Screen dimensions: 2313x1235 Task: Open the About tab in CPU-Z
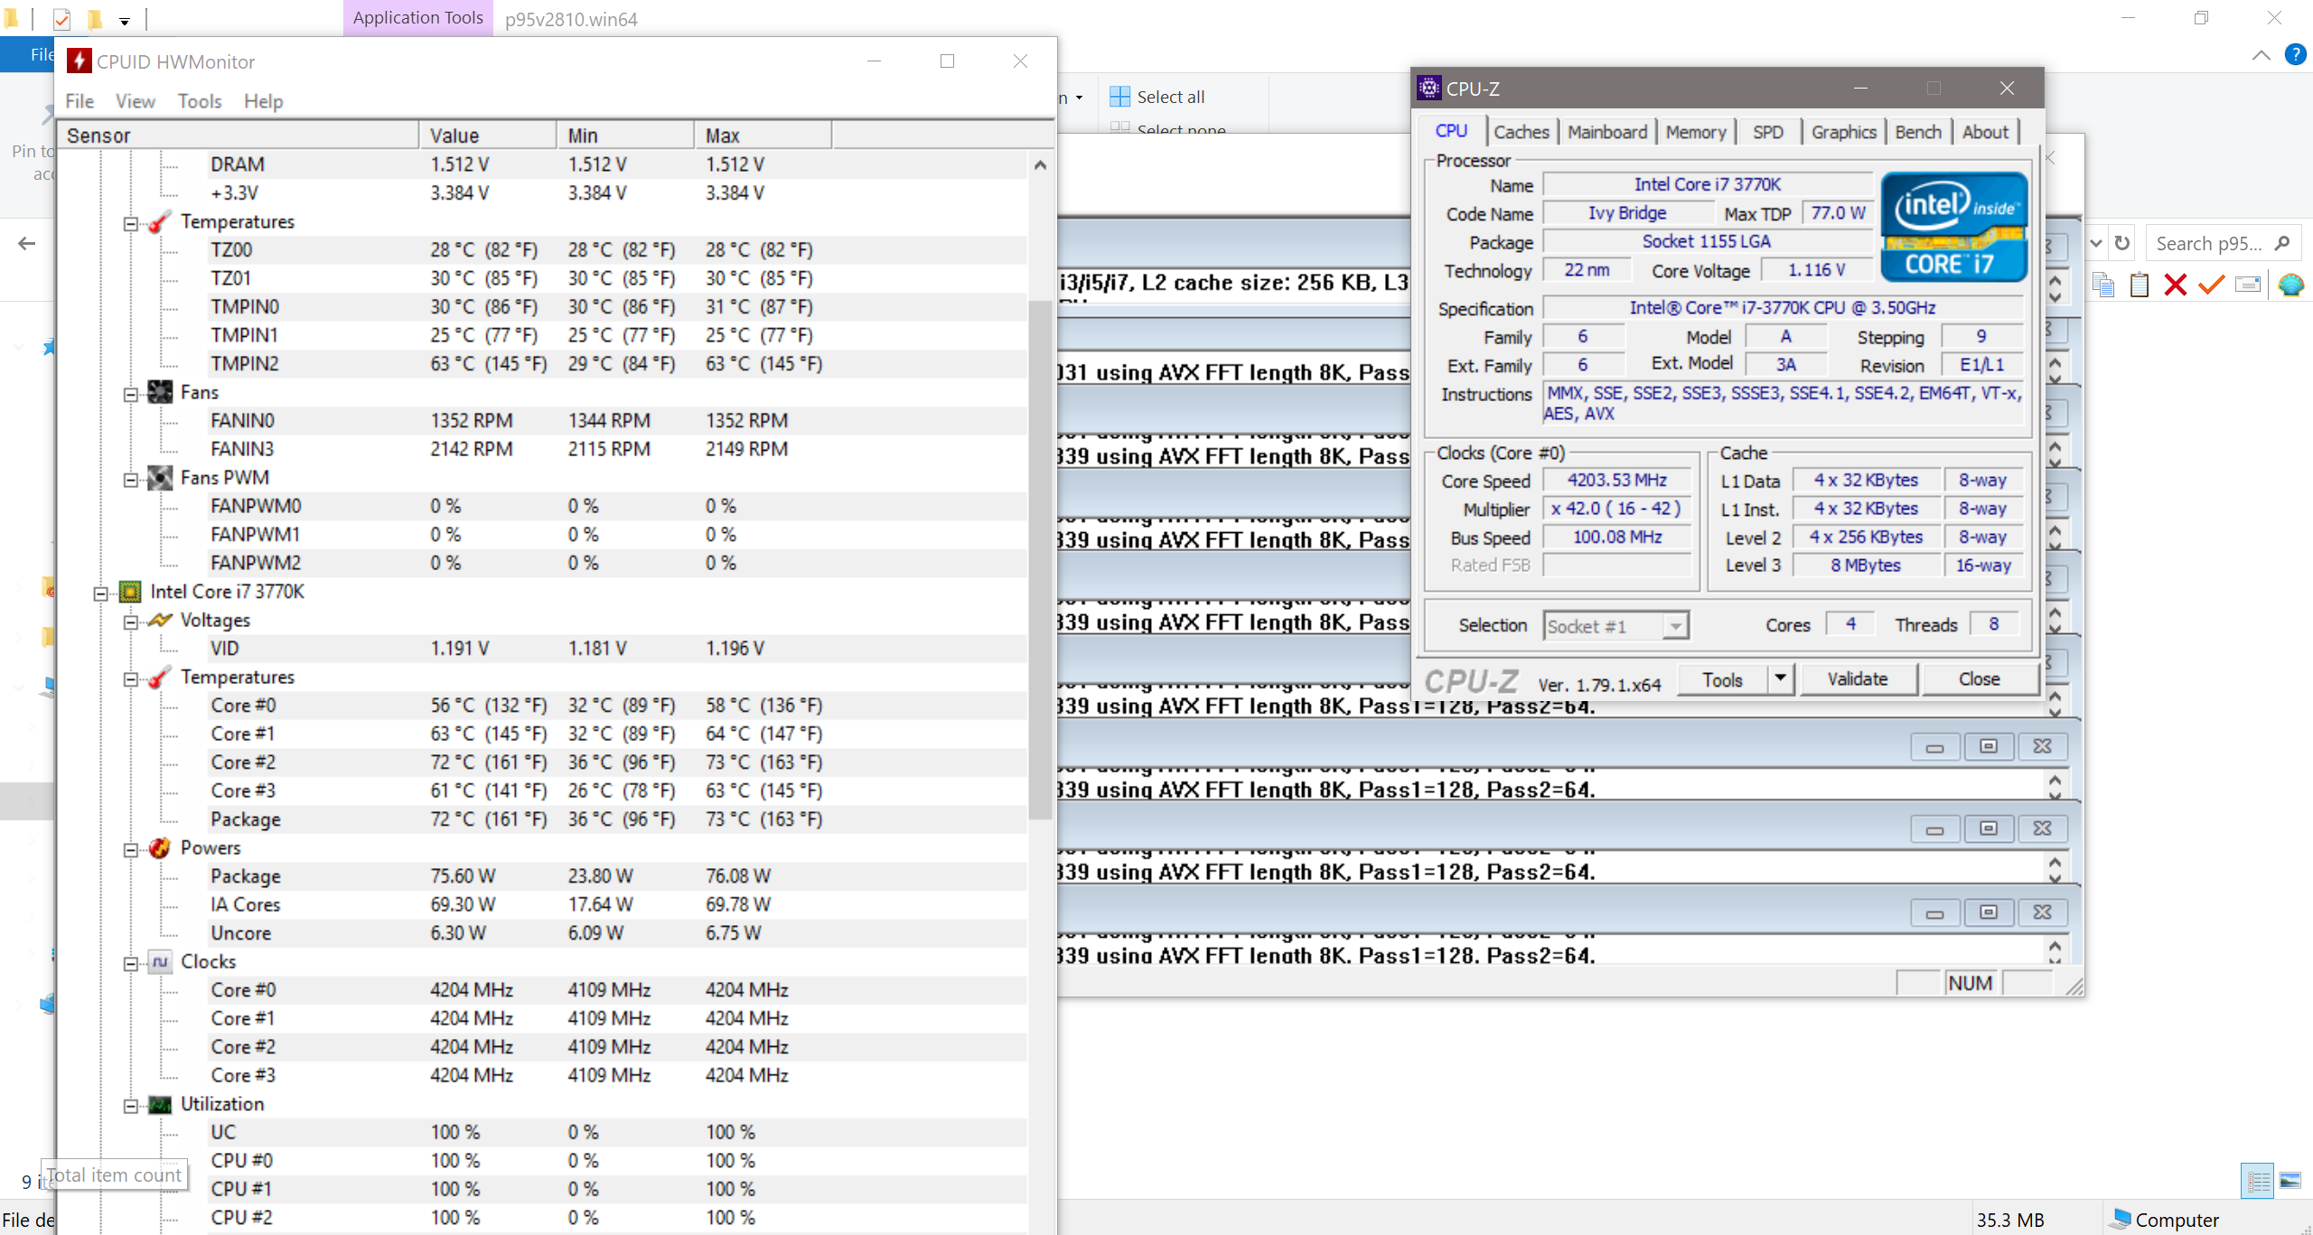tap(1985, 132)
